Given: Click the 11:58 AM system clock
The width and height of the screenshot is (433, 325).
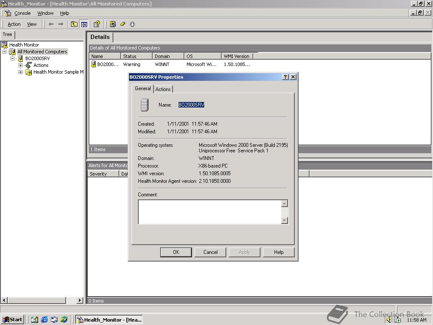Looking at the screenshot, I should 417,320.
